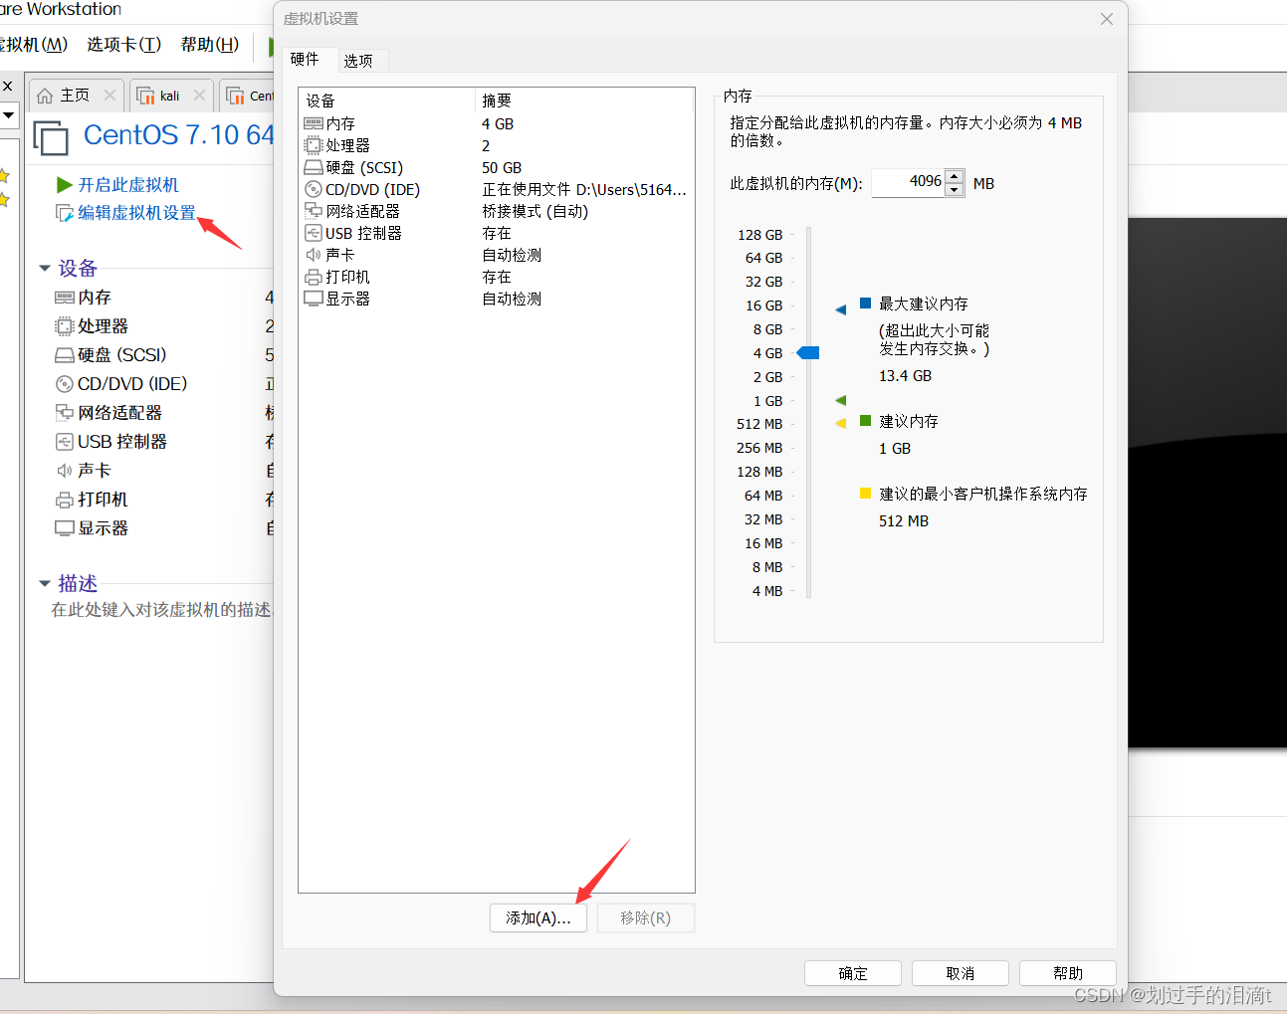Viewport: 1287px width, 1014px height.
Task: Decrease memory value with the down stepper
Action: (955, 189)
